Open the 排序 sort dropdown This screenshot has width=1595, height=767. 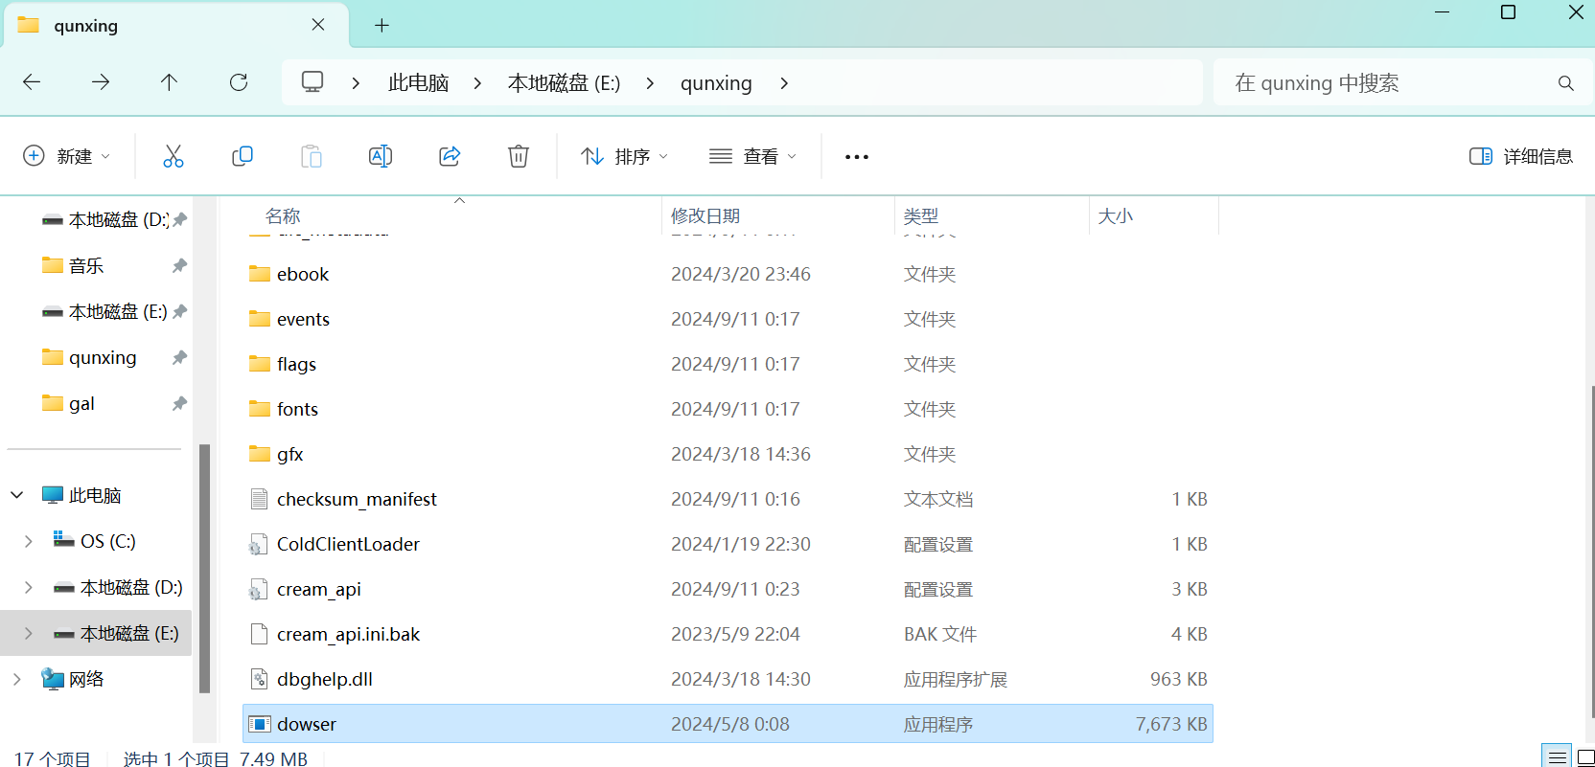click(x=624, y=156)
